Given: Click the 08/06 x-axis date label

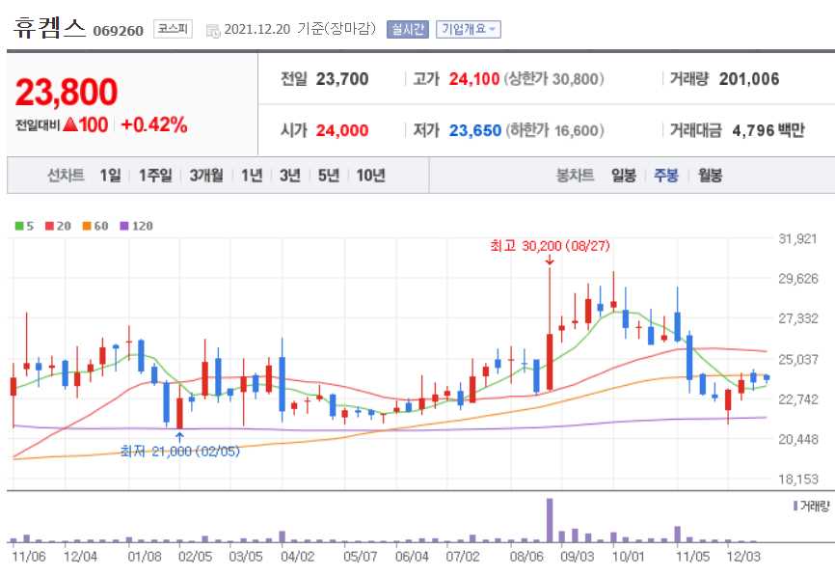Looking at the screenshot, I should (526, 557).
